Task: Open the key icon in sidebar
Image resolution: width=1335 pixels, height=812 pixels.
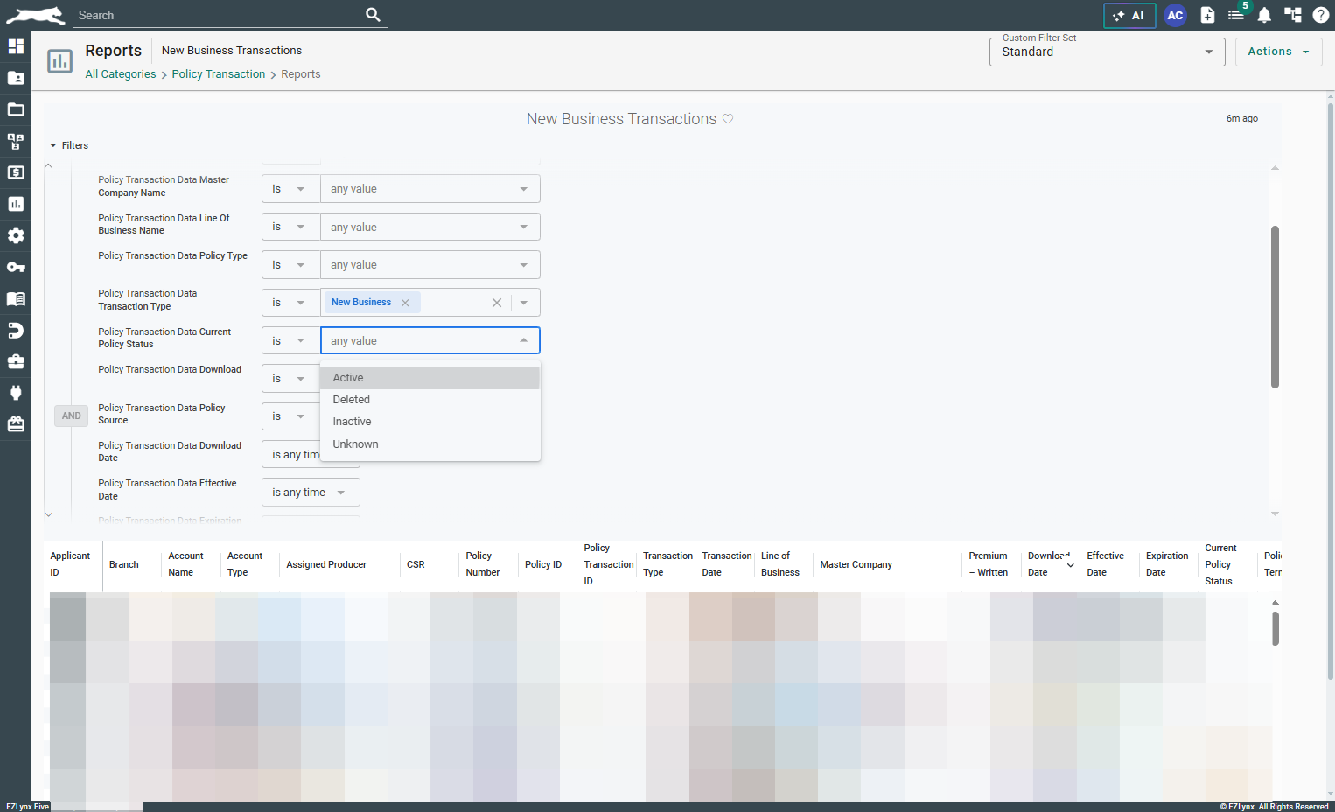Action: click(x=16, y=267)
